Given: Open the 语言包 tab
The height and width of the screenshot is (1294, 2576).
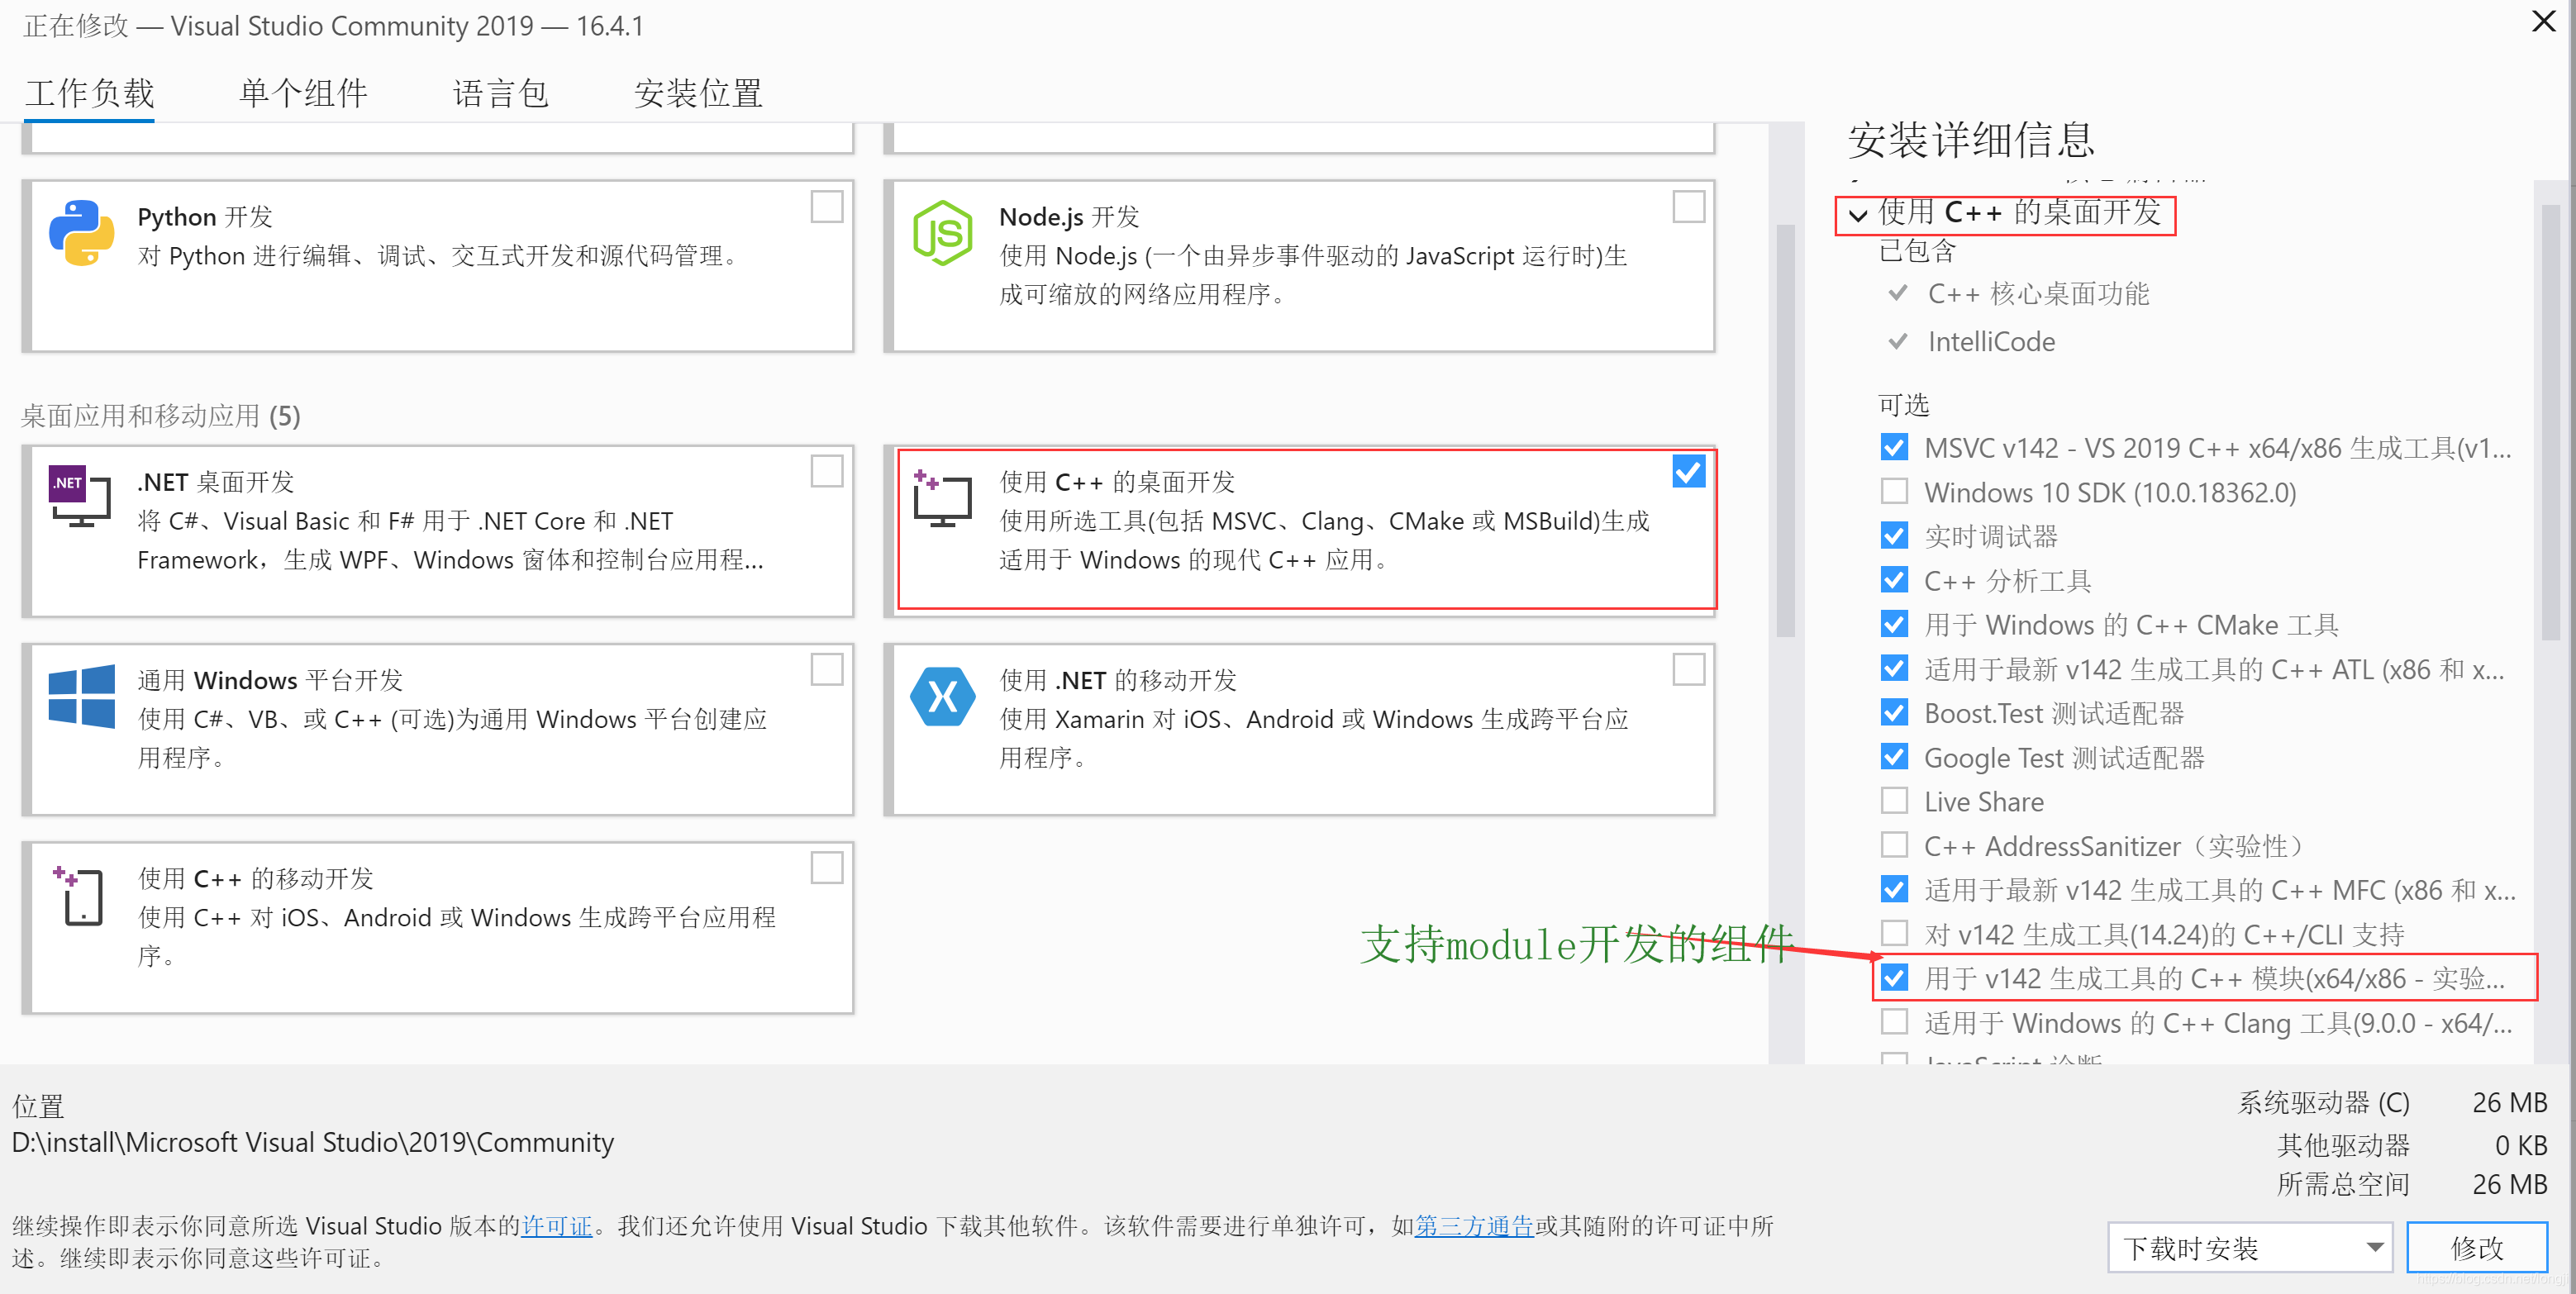Looking at the screenshot, I should pos(500,94).
